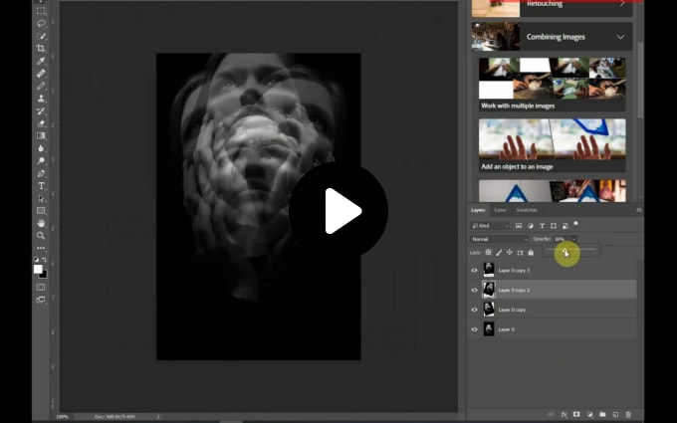Filter layers by type layers

click(542, 226)
